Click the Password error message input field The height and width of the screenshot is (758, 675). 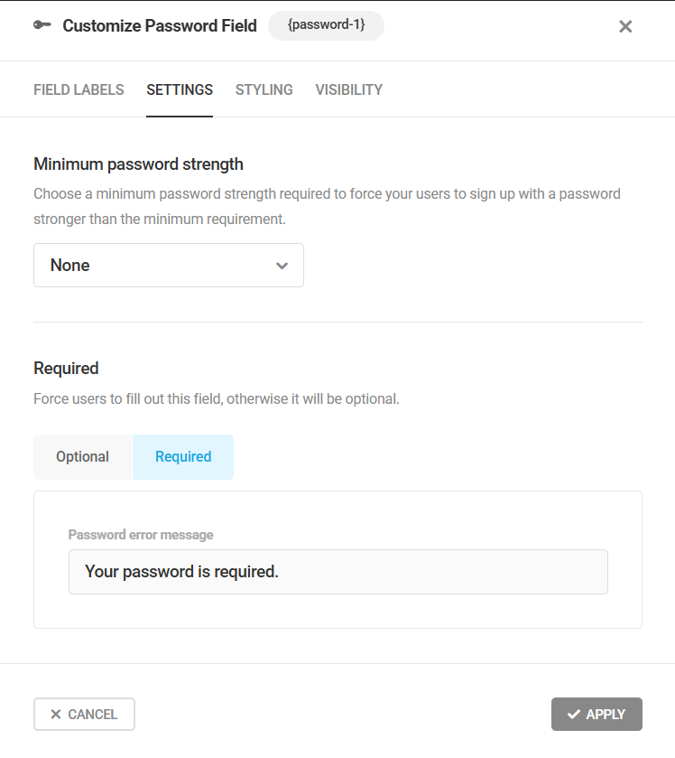[337, 572]
